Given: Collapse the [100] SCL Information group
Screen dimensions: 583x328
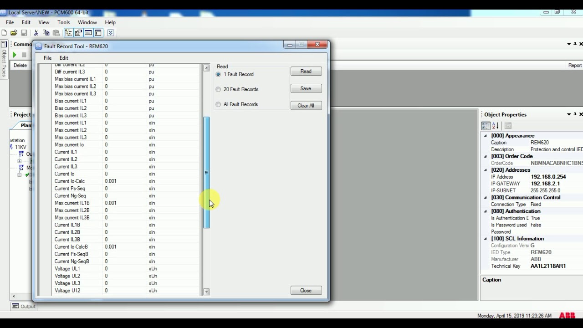Looking at the screenshot, I should pyautogui.click(x=485, y=238).
